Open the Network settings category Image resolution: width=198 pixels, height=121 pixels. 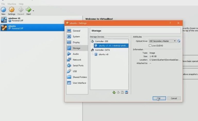tap(77, 60)
